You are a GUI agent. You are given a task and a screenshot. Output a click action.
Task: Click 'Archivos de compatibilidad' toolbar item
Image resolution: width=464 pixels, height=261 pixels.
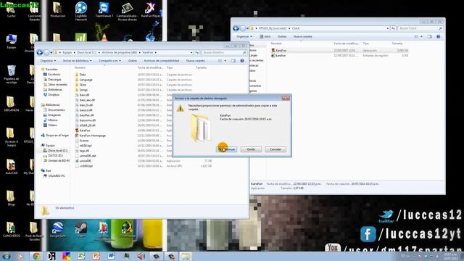(161, 61)
